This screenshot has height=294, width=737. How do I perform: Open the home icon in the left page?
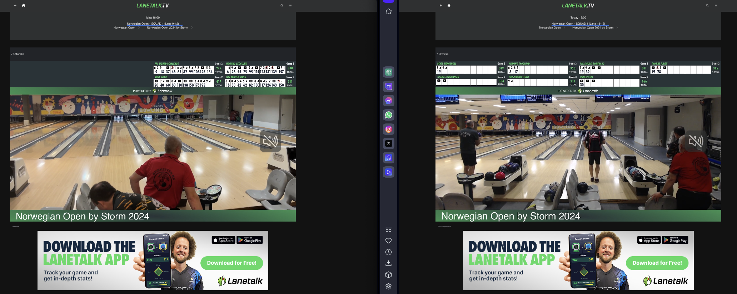point(24,5)
